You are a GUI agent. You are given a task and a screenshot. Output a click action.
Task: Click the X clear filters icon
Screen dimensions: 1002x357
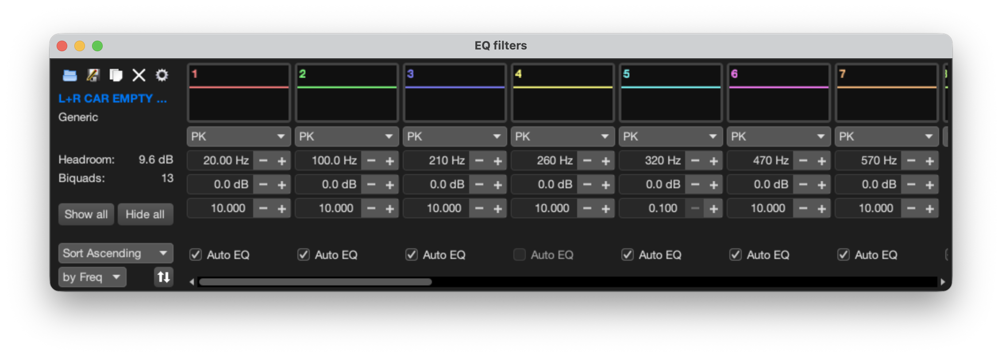(x=139, y=75)
